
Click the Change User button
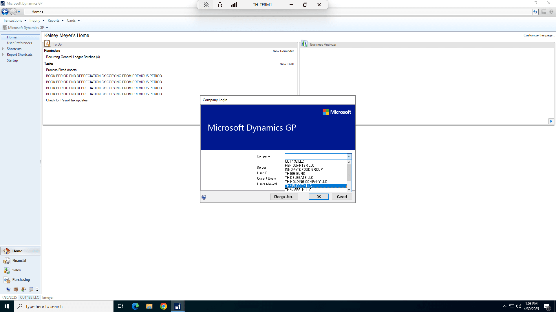pos(284,197)
